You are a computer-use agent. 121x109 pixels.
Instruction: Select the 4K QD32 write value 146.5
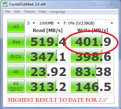tap(92, 86)
